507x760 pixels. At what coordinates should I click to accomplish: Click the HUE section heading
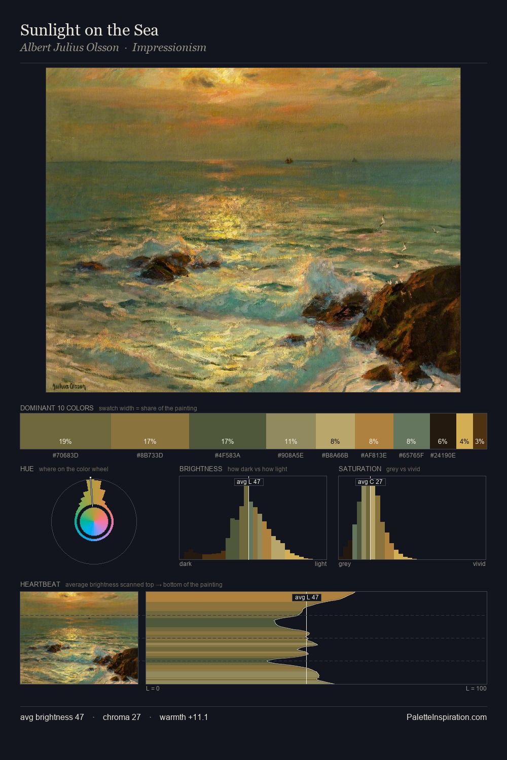coord(27,469)
